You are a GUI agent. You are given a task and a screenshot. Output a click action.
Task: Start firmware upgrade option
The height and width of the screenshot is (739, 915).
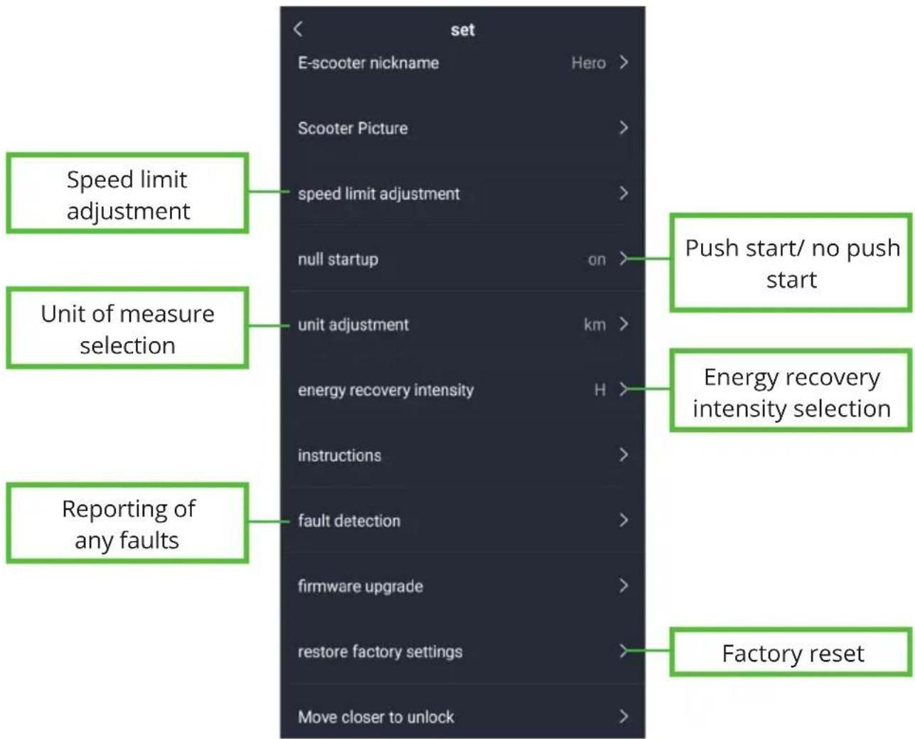[x=463, y=586]
